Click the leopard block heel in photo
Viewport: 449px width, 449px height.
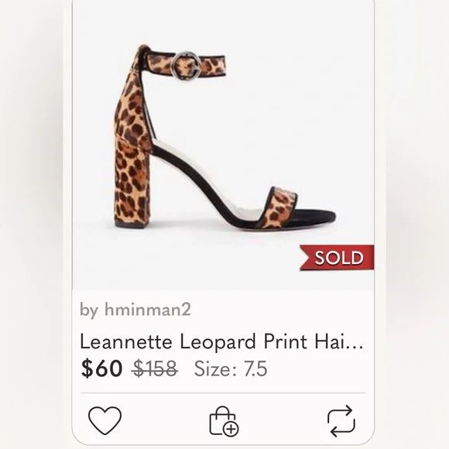coord(132,182)
